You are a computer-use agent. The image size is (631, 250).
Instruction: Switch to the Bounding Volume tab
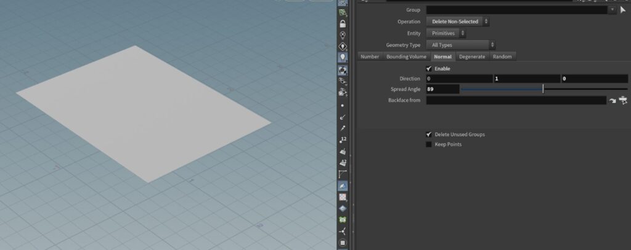[x=406, y=57]
